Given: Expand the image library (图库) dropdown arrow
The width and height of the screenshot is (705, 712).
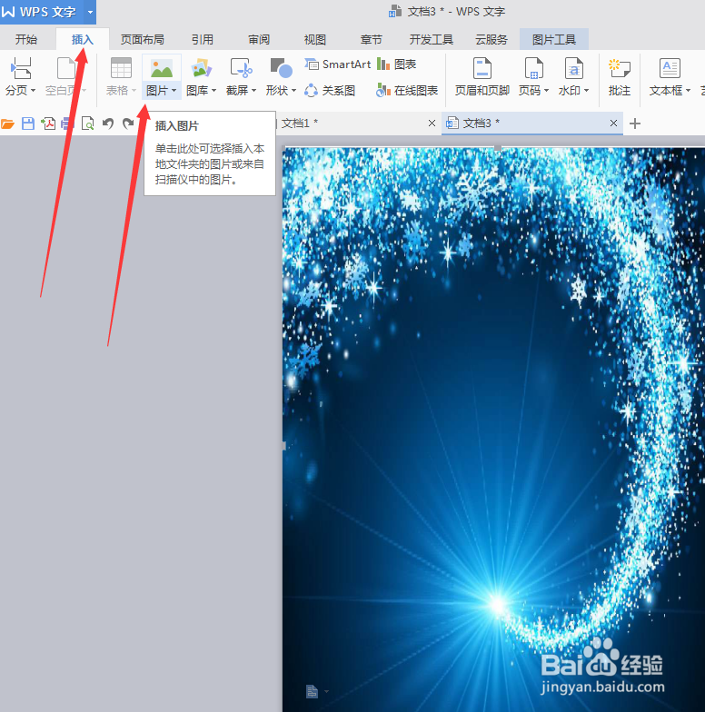Looking at the screenshot, I should coord(214,91).
